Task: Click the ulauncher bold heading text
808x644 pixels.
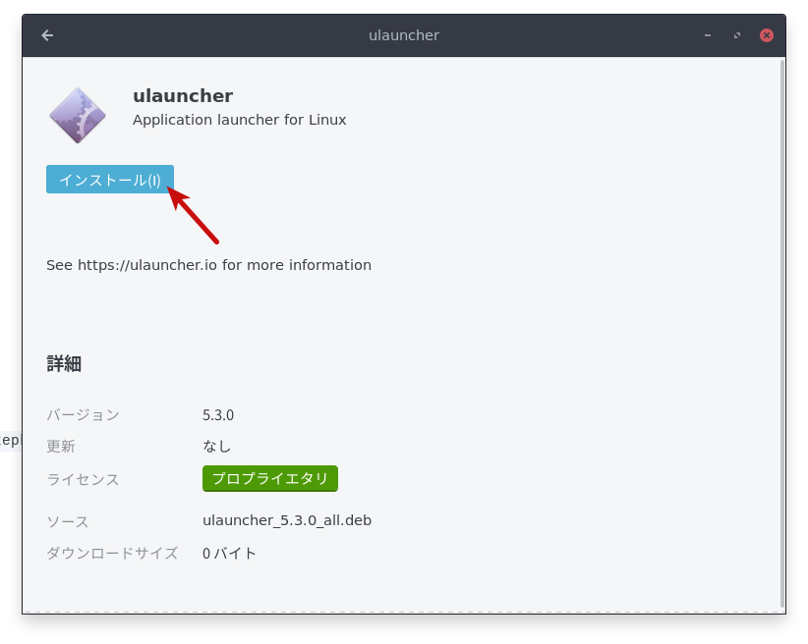Action: tap(183, 95)
